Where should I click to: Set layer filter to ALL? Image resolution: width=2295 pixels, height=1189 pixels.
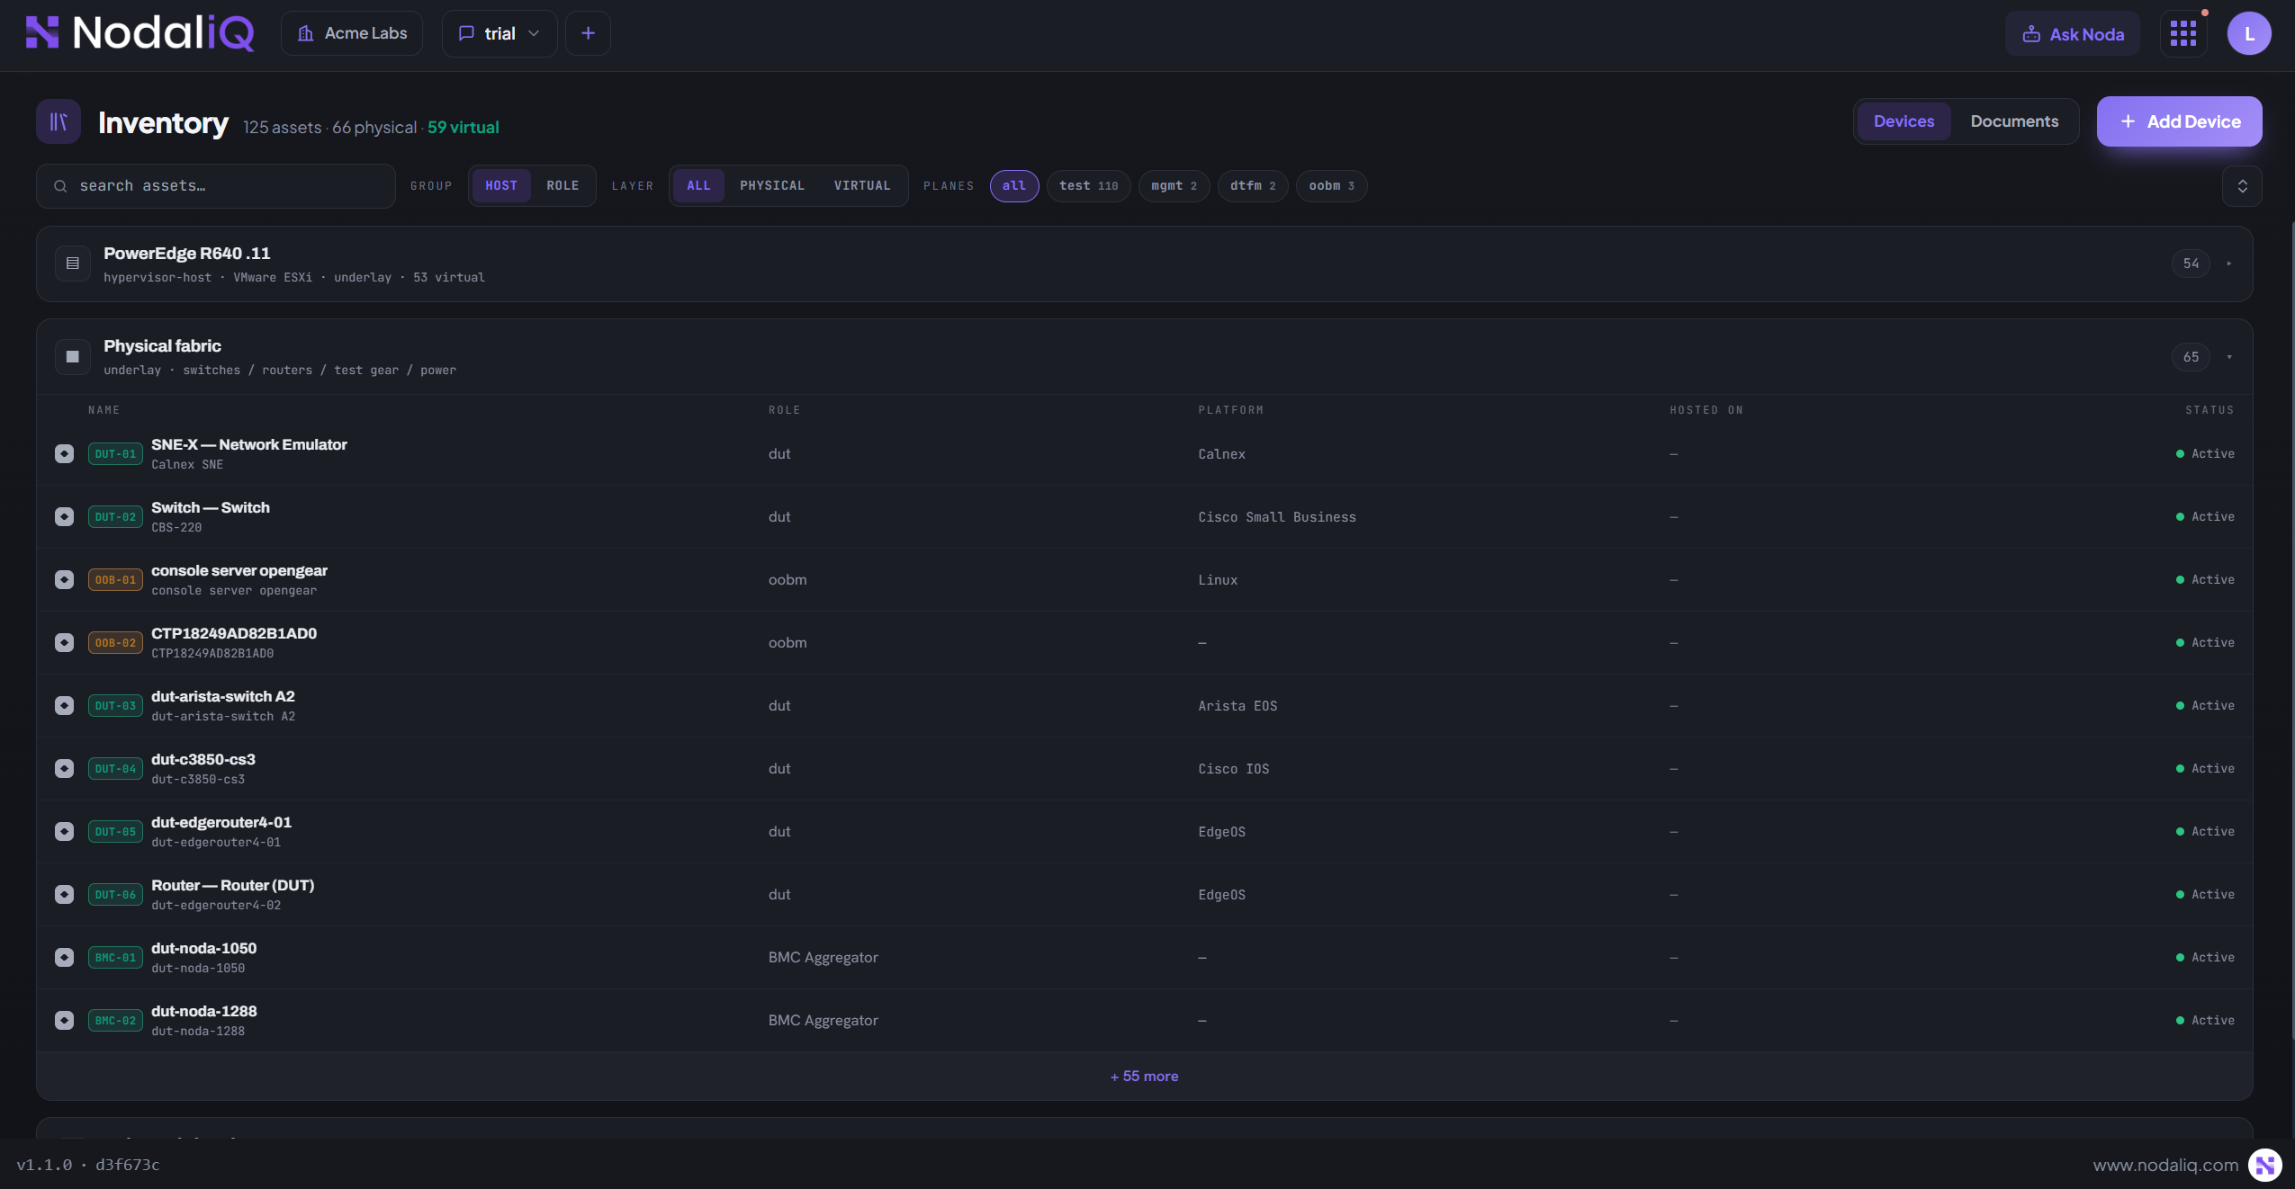click(x=698, y=186)
